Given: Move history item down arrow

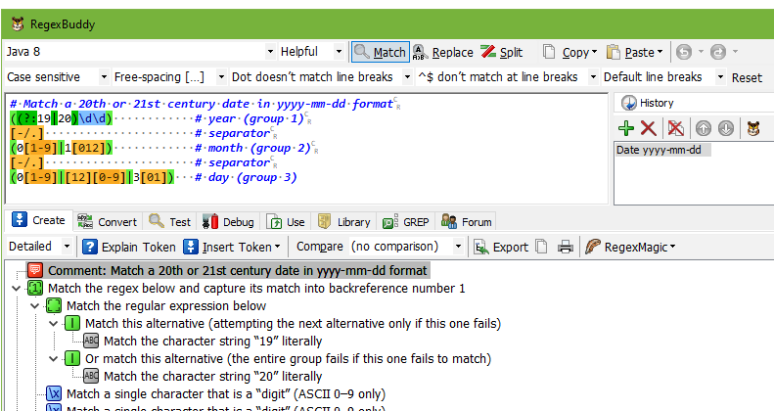Looking at the screenshot, I should click(x=726, y=128).
